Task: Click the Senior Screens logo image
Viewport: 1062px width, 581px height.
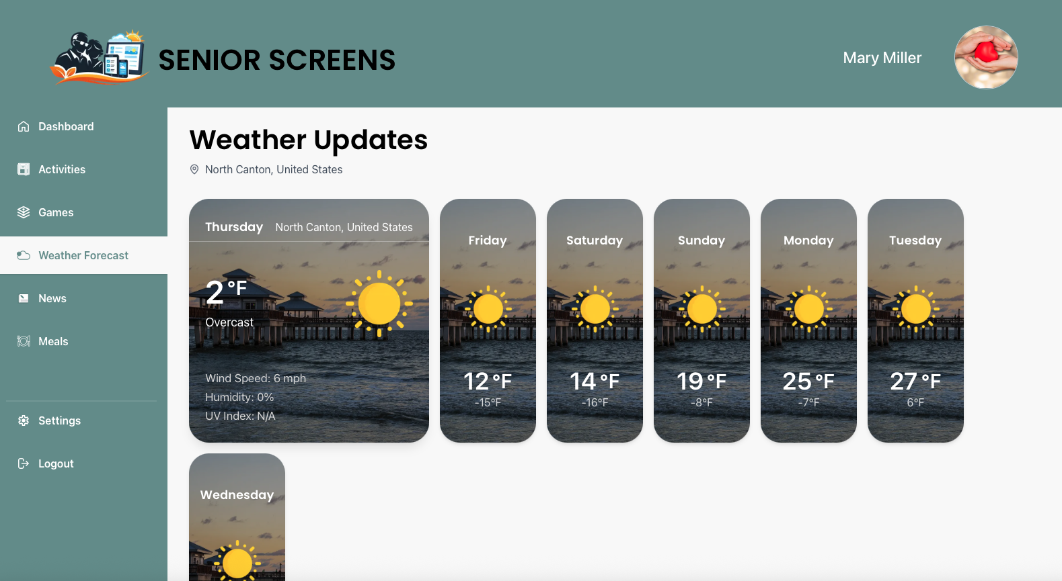Action: tap(100, 57)
